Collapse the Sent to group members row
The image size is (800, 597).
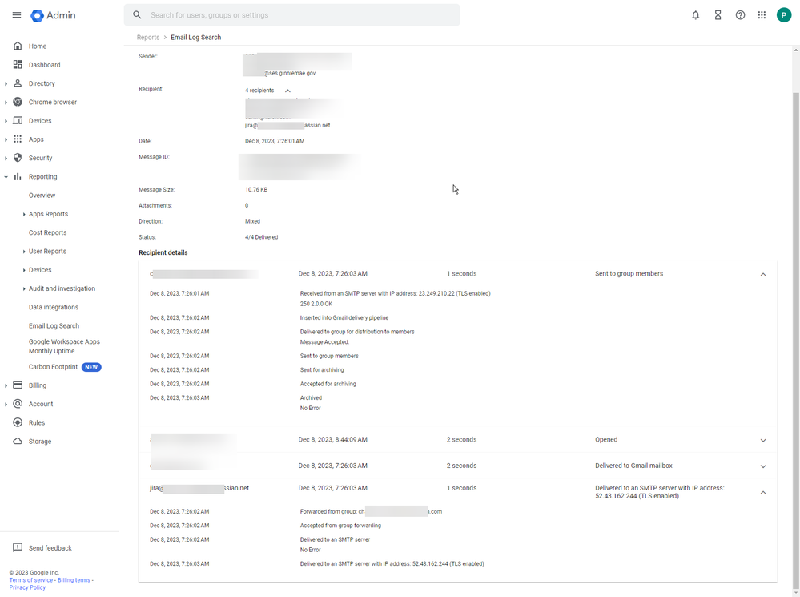(763, 274)
